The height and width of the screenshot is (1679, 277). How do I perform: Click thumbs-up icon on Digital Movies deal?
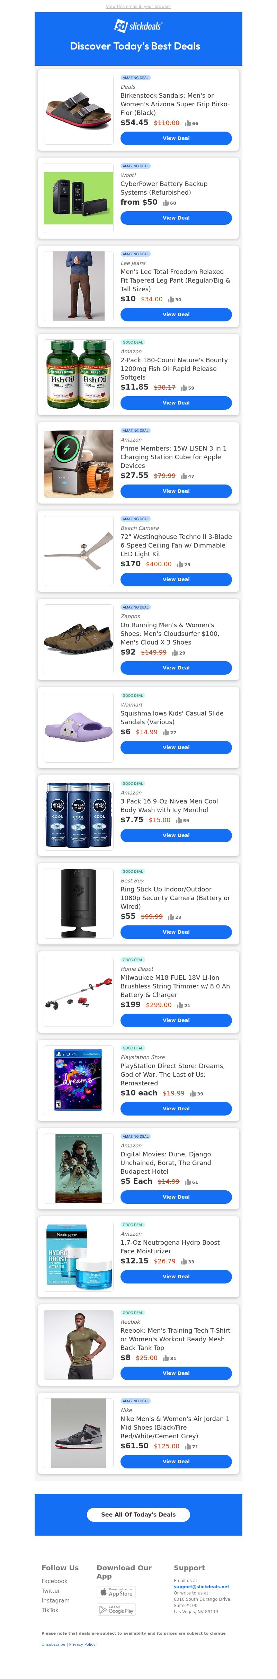tap(188, 1182)
